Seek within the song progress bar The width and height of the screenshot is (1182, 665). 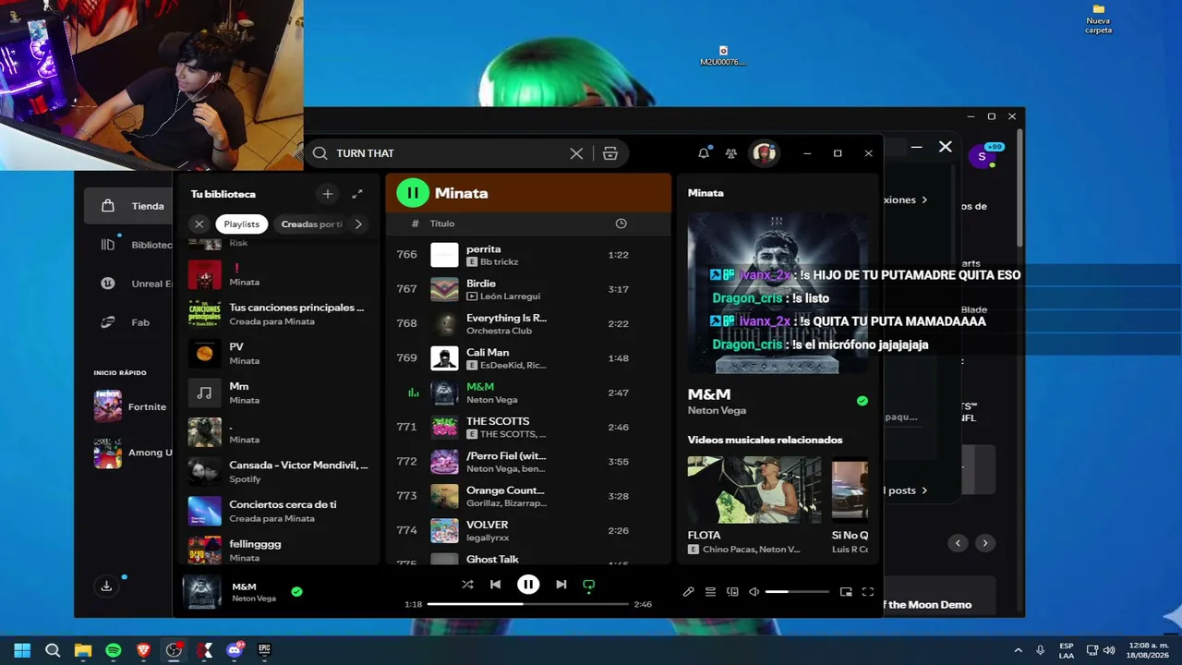pos(528,604)
